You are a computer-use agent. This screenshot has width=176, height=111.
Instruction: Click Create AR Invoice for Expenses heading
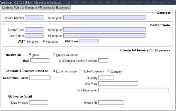click(x=145, y=50)
